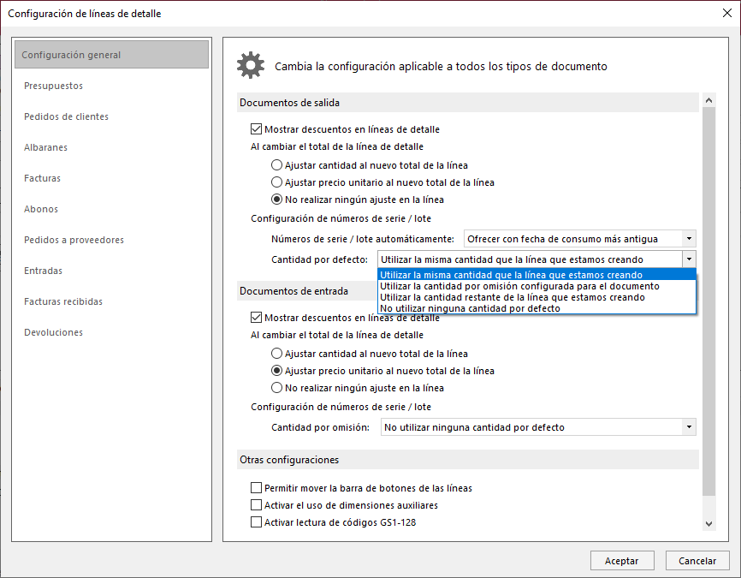Click the gear settings icon in header

[x=251, y=65]
